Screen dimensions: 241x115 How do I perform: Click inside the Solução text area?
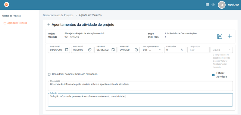pos(140,100)
